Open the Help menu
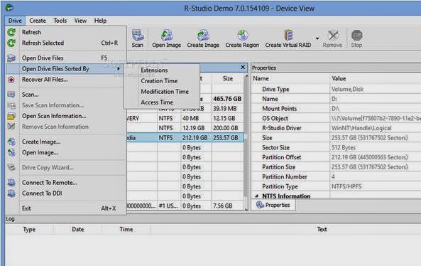 point(100,21)
